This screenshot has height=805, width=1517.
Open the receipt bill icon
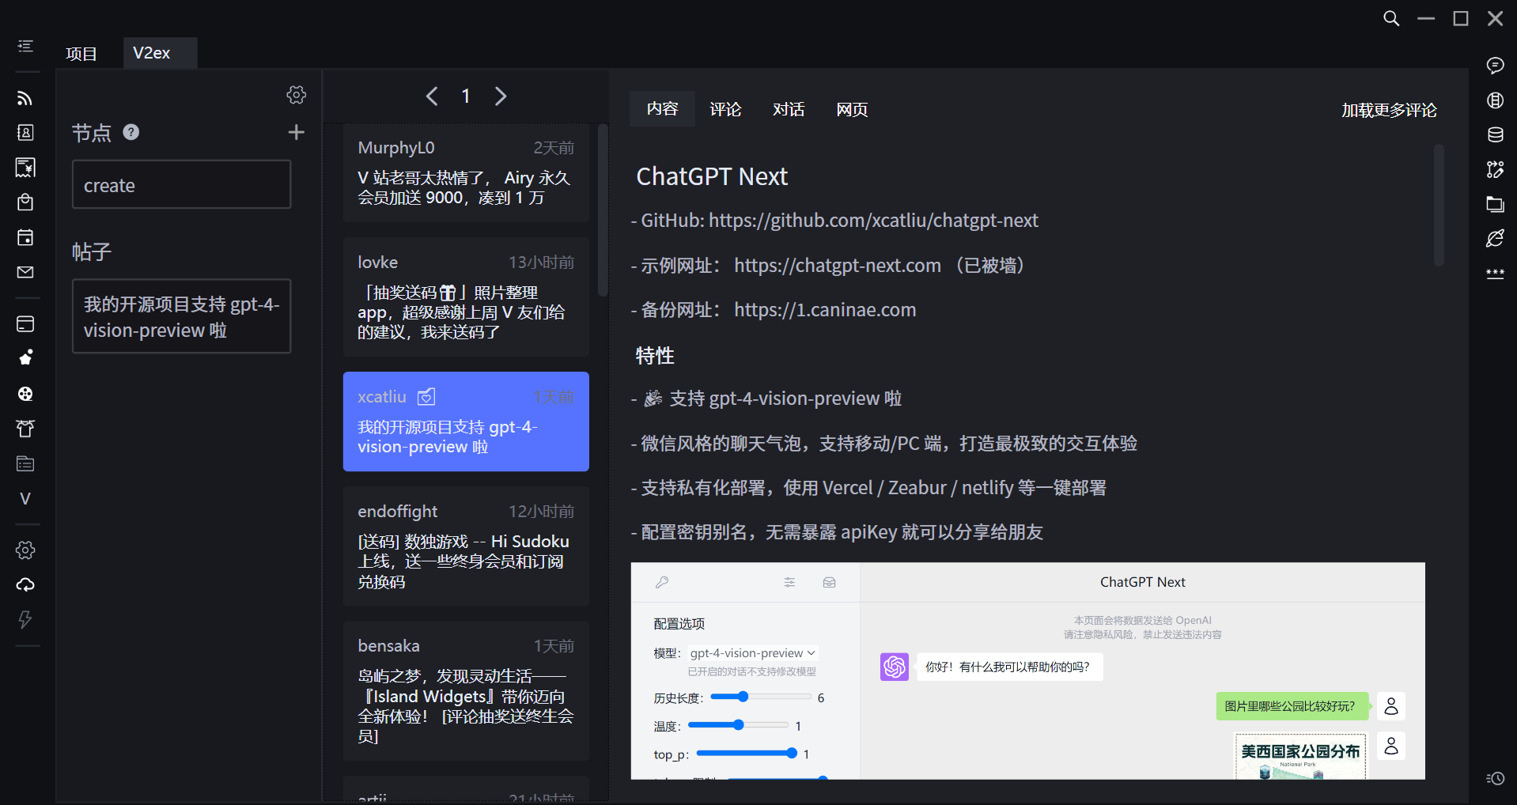click(x=25, y=168)
